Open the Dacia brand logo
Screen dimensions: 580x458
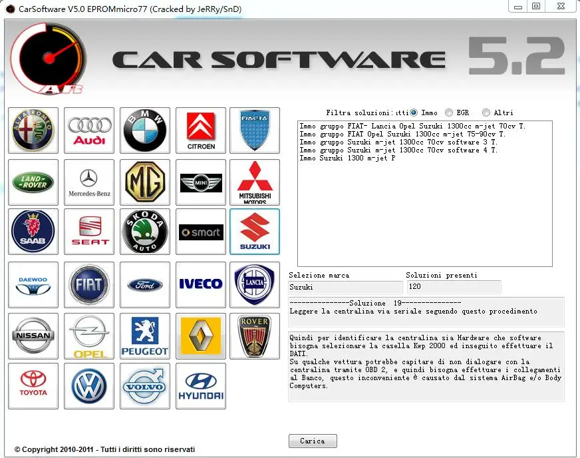coord(255,130)
